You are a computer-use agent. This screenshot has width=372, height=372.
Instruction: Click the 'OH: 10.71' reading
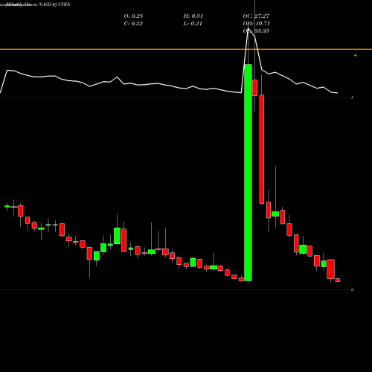point(257,24)
